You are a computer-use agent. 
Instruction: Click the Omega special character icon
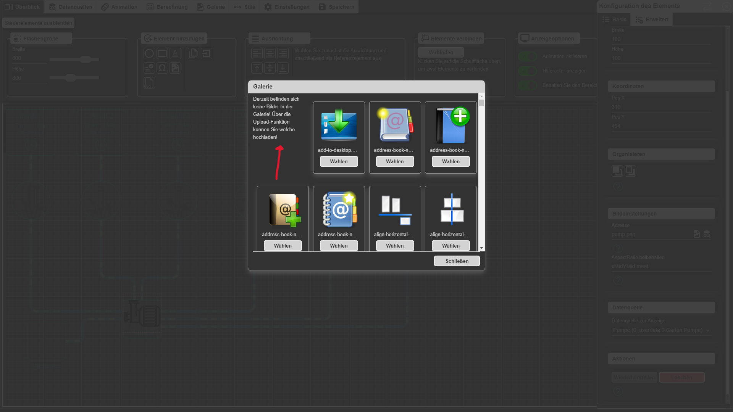coord(162,68)
